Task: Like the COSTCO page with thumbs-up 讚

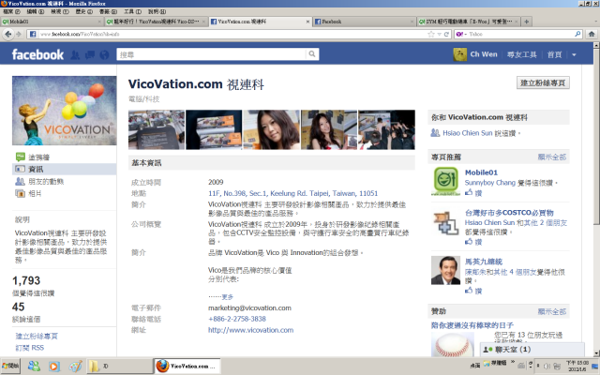Action: pos(473,242)
